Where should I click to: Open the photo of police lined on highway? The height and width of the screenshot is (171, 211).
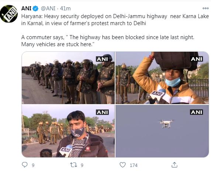point(68,78)
